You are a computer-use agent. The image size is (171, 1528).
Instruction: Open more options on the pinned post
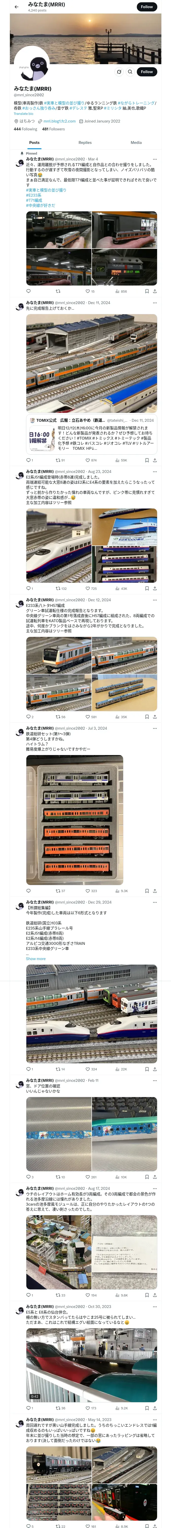coord(155,159)
